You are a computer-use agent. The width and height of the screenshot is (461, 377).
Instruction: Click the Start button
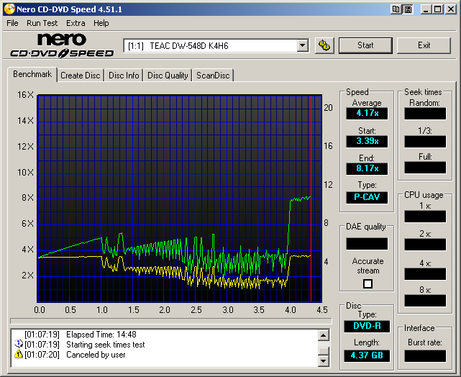pos(365,45)
